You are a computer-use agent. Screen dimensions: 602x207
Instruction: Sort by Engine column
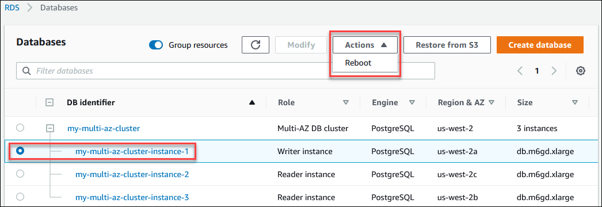click(x=412, y=102)
